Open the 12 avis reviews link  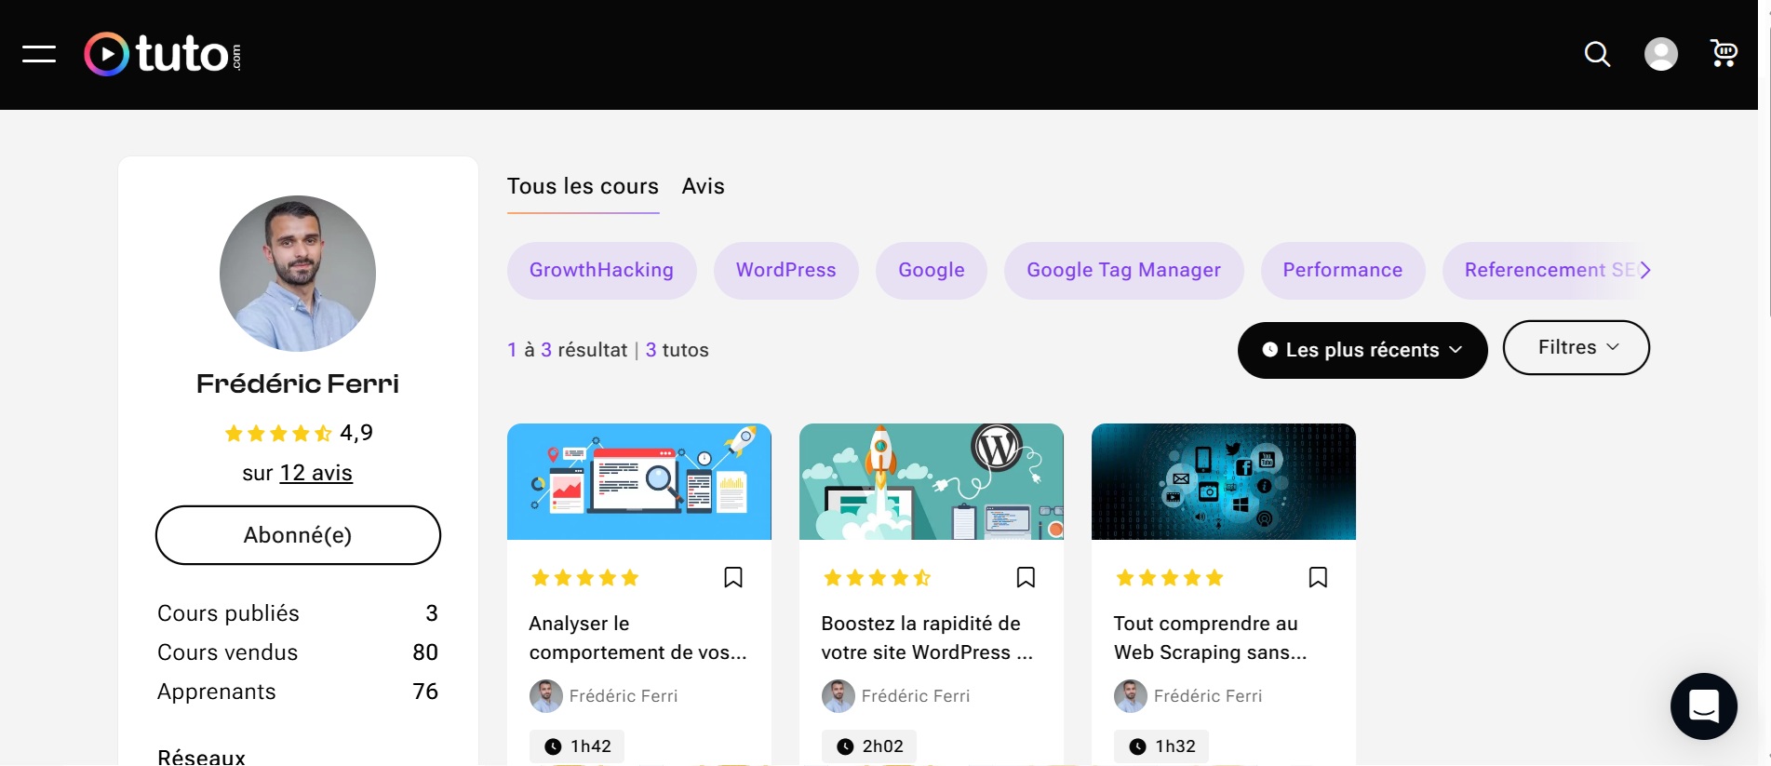pos(315,473)
